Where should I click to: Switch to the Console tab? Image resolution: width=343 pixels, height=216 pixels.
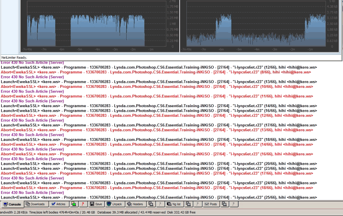13,204
